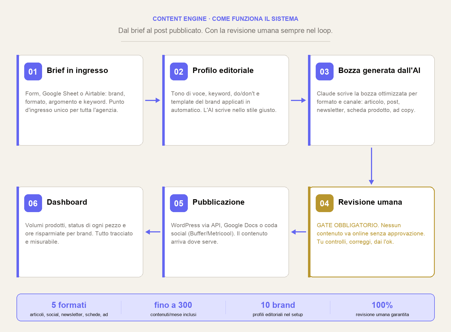
Task: Click the 'revisione umana garantita' caption
Action: coord(382,315)
